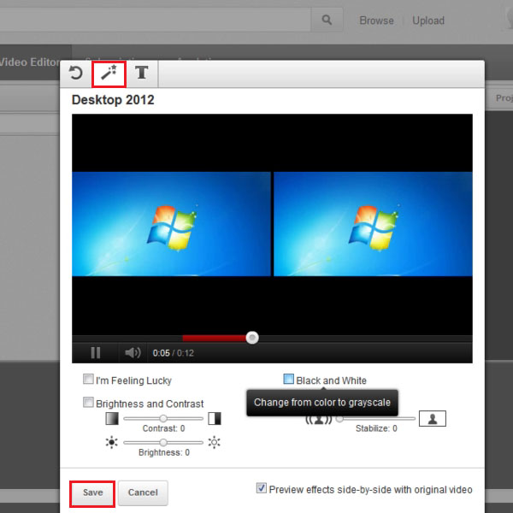
Task: Click the effects video preview pane
Action: coord(373,224)
